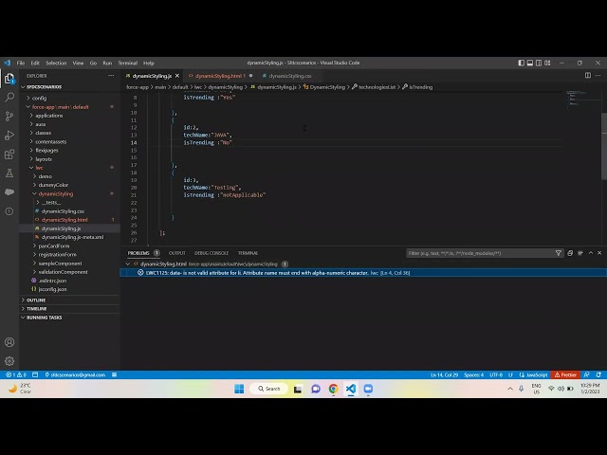Screen dimensions: 607x455
Task: Click the UTF-8 encoding status item
Action: click(496, 374)
